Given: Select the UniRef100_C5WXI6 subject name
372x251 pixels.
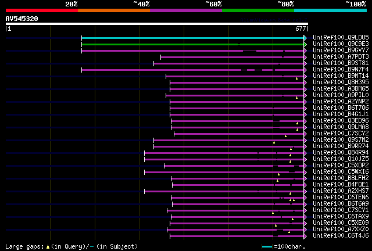Looking at the screenshot, I should [341, 172].
